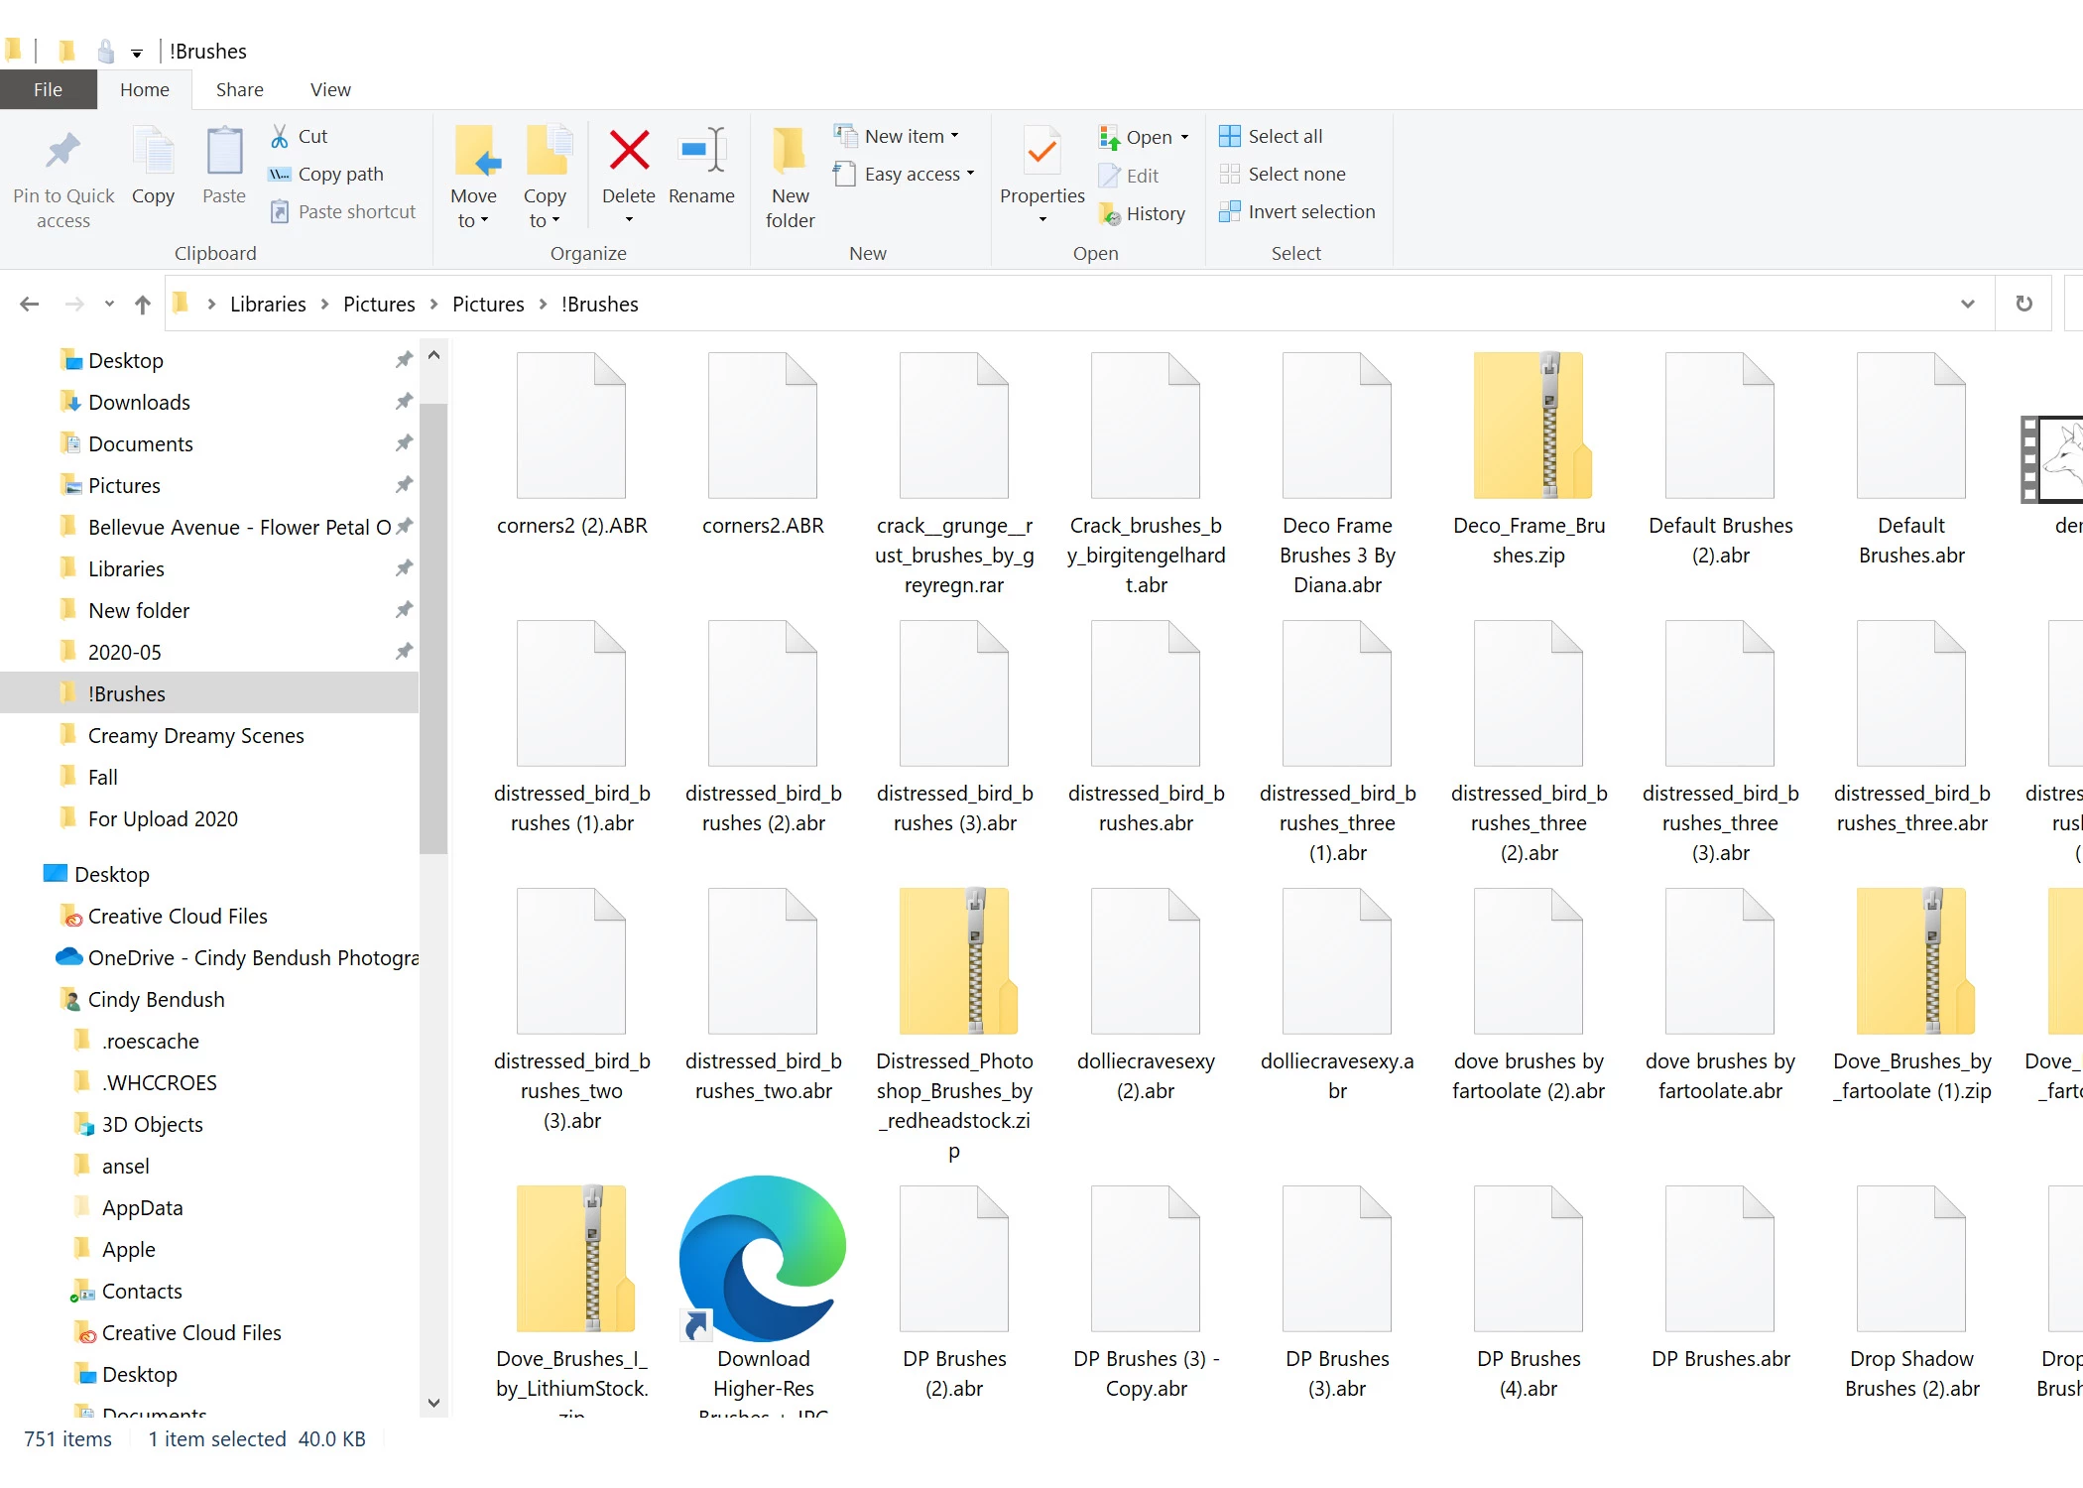
Task: Select Creamy Dreamy Scenes in navigation pane
Action: coord(195,735)
